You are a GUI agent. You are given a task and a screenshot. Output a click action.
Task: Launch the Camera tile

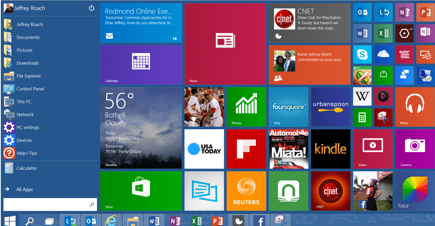415,149
